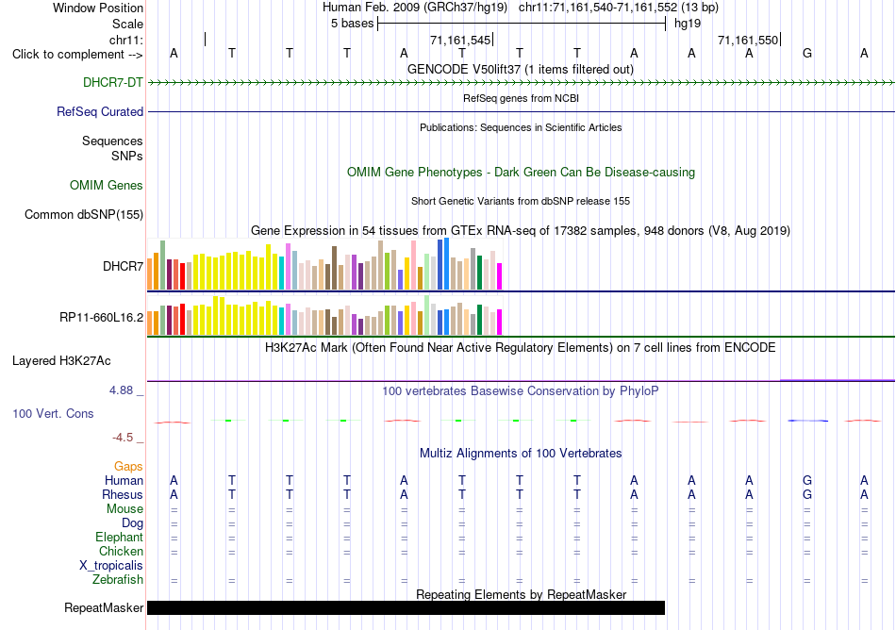Click the Common dbSNP(155) label
The image size is (896, 630).
point(83,215)
